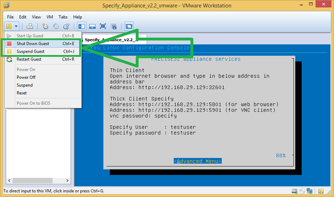Open the Help menu
Viewport: 334px width, 197px height.
(78, 17)
